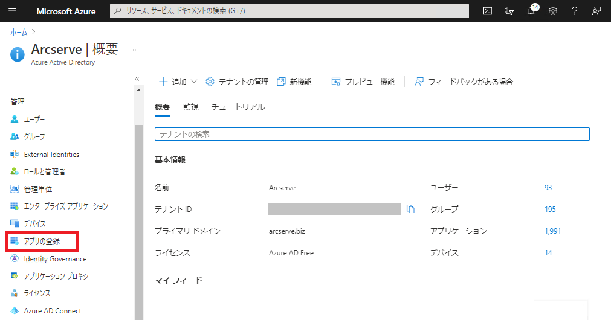The image size is (611, 320).
Task: Click the Identity Governance icon
Action: pyautogui.click(x=15, y=258)
